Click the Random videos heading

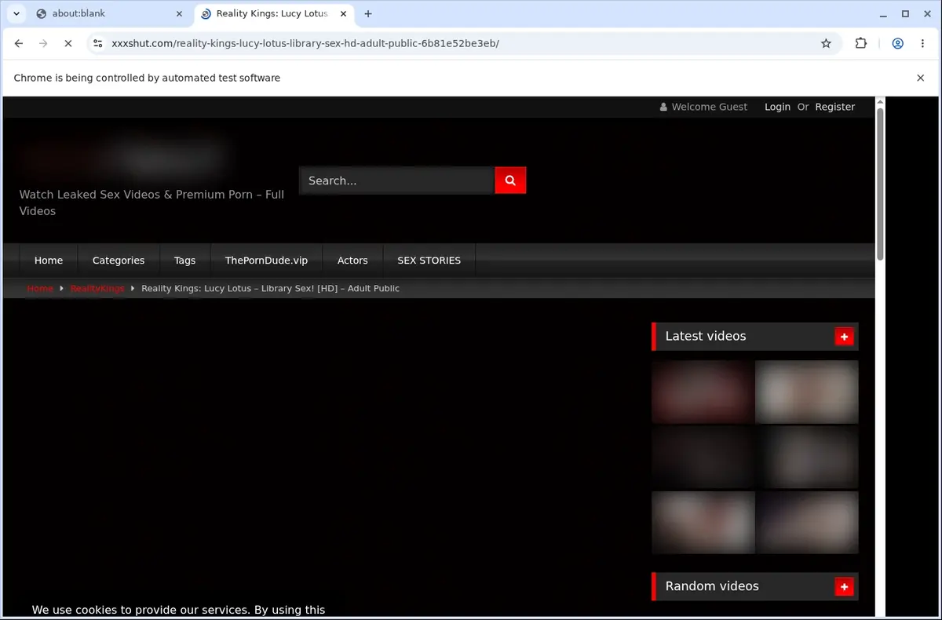click(x=712, y=586)
